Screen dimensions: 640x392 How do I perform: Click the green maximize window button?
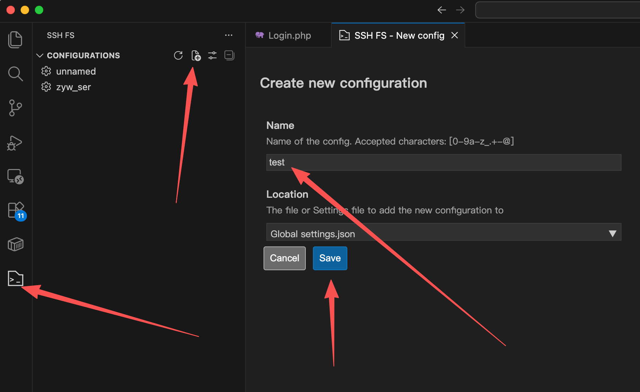(x=39, y=10)
